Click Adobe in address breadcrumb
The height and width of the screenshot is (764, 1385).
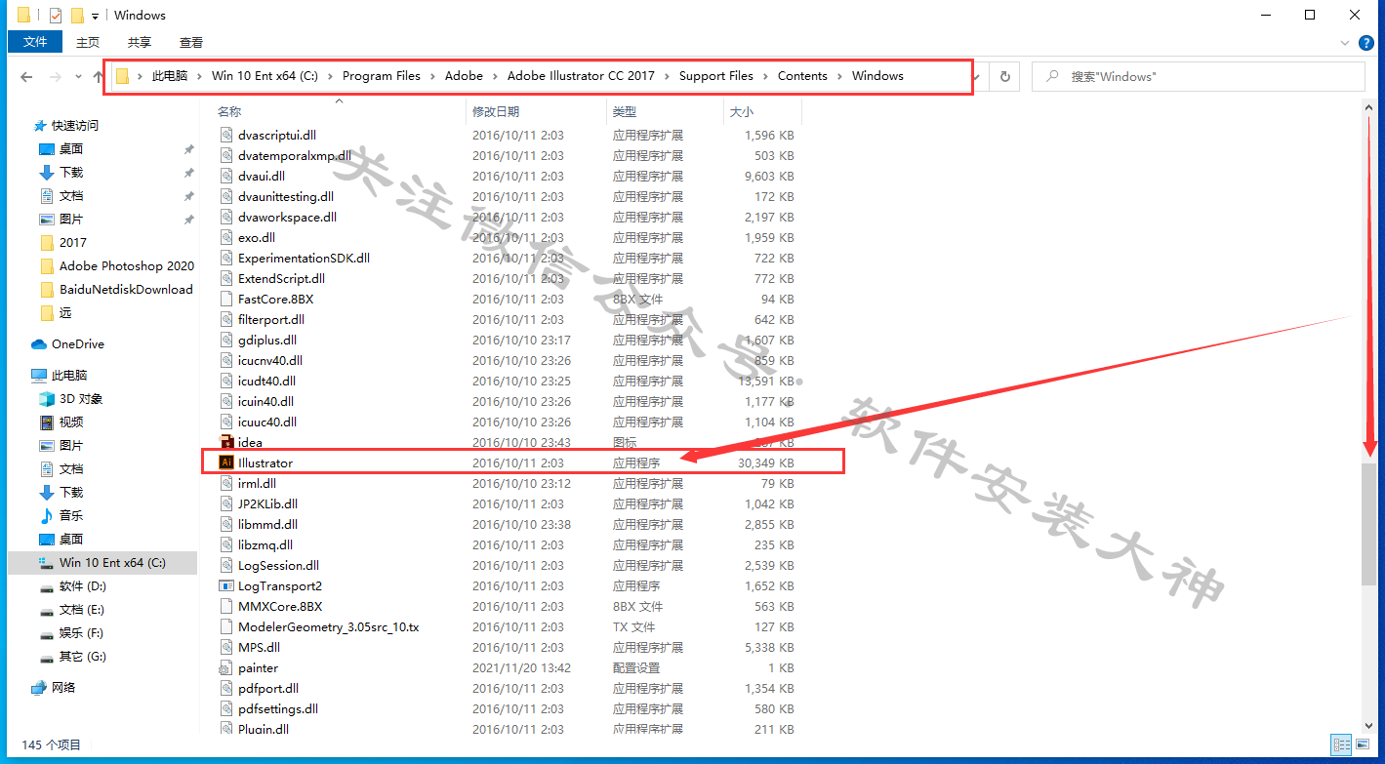click(464, 76)
